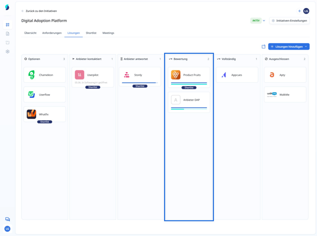Open the Meetings tab
This screenshot has width=317, height=236.
point(108,33)
